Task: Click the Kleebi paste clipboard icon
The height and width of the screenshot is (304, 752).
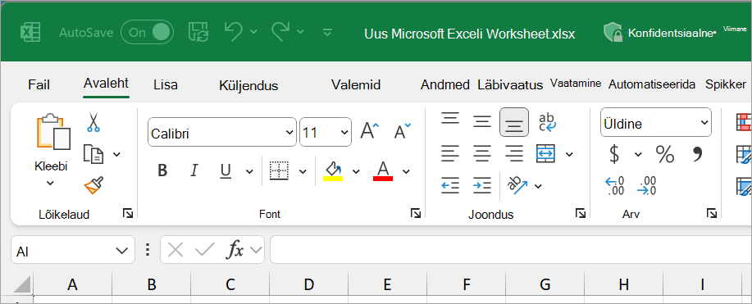Action: [53, 131]
